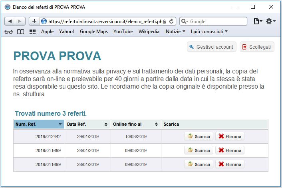
Task: Click the PROVA PROVA heading
Action: coord(58,56)
